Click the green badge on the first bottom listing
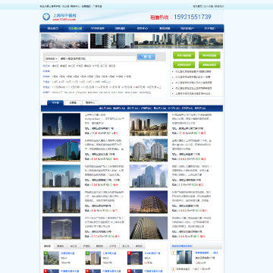 (x=45, y=253)
